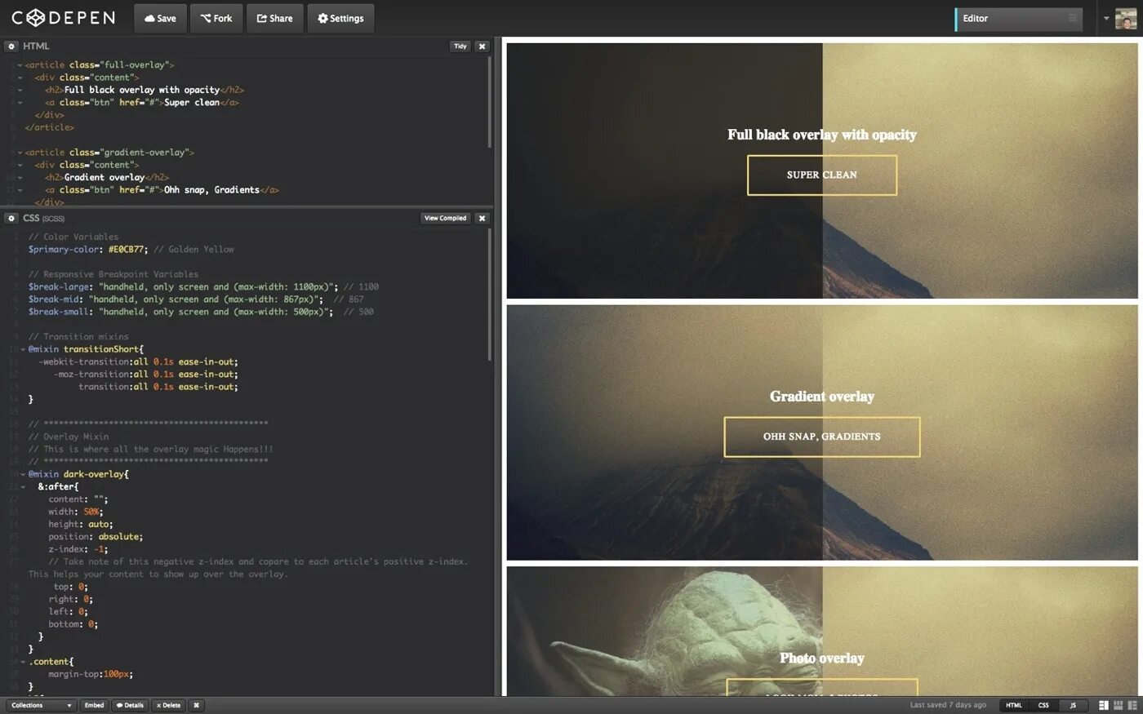Screen dimensions: 1143x714
Task: Click the HTML editor vertical scrollbar
Action: pyautogui.click(x=490, y=102)
